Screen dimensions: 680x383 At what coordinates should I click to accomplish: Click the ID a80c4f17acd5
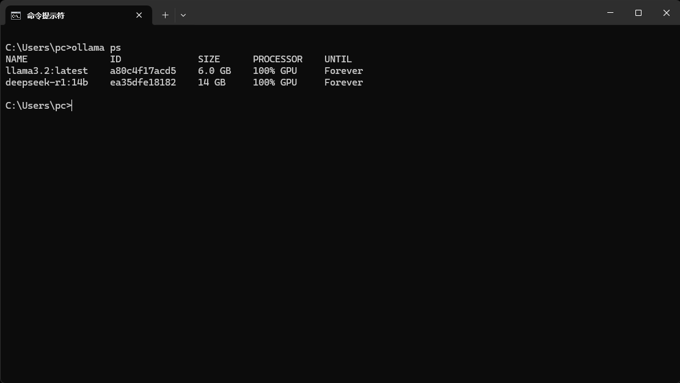(143, 71)
